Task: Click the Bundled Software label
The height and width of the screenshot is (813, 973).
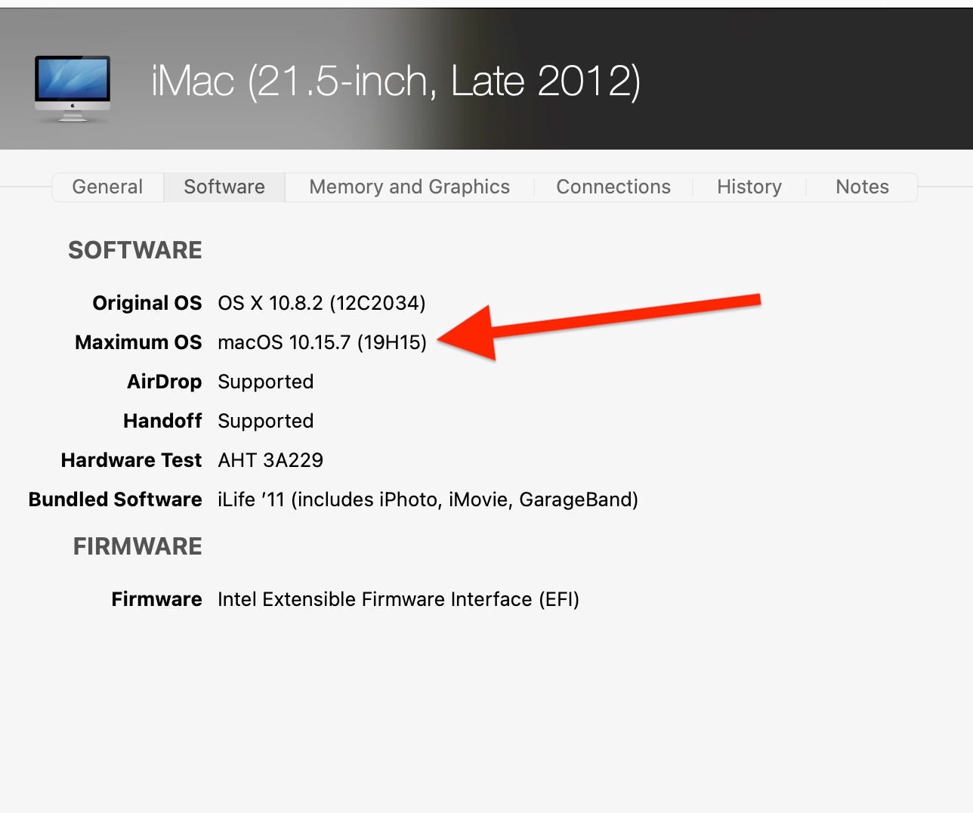Action: 116,499
